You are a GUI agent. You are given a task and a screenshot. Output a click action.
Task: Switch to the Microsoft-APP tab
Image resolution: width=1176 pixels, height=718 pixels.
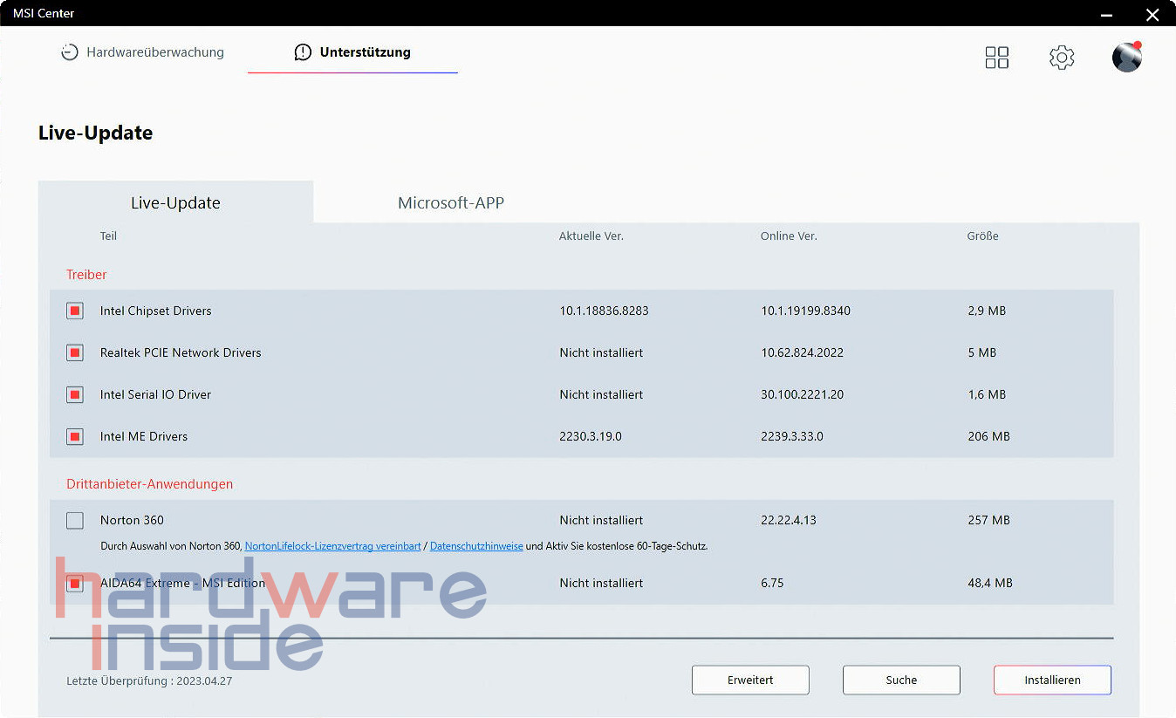450,203
